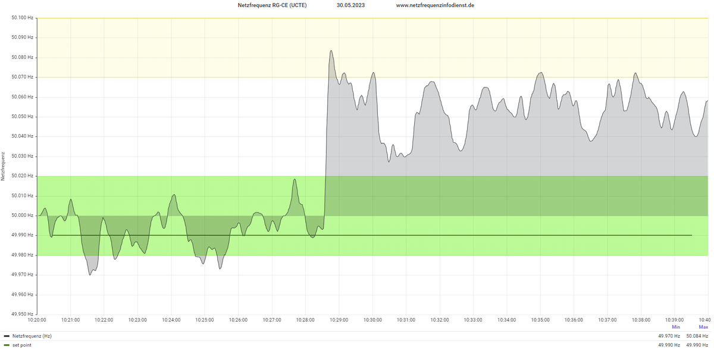Click the time axis label 10:20:00
Viewport: 714px width, 349px height.
click(x=37, y=320)
